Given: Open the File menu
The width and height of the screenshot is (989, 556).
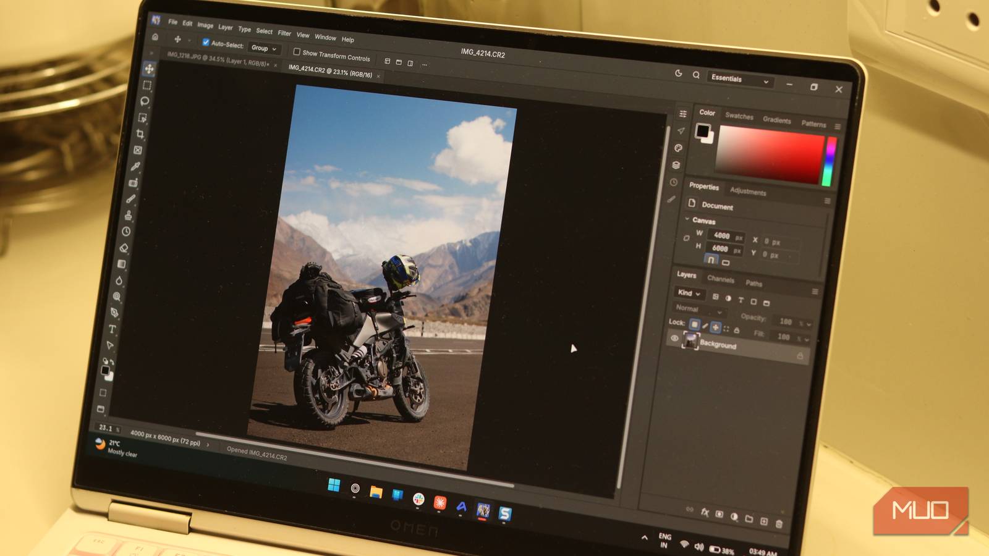Looking at the screenshot, I should tap(173, 22).
